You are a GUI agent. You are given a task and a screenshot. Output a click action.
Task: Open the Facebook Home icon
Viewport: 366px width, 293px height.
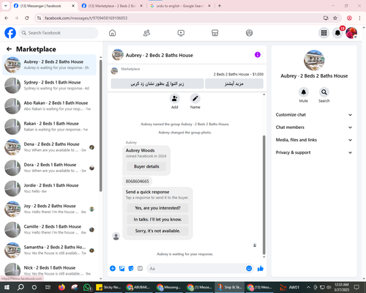(112, 33)
